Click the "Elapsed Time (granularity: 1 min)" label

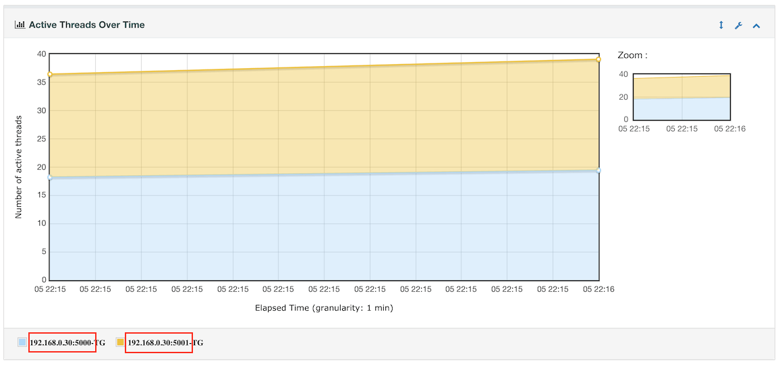click(x=324, y=308)
